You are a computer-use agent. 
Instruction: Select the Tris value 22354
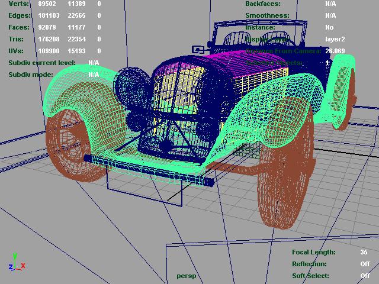(x=76, y=39)
